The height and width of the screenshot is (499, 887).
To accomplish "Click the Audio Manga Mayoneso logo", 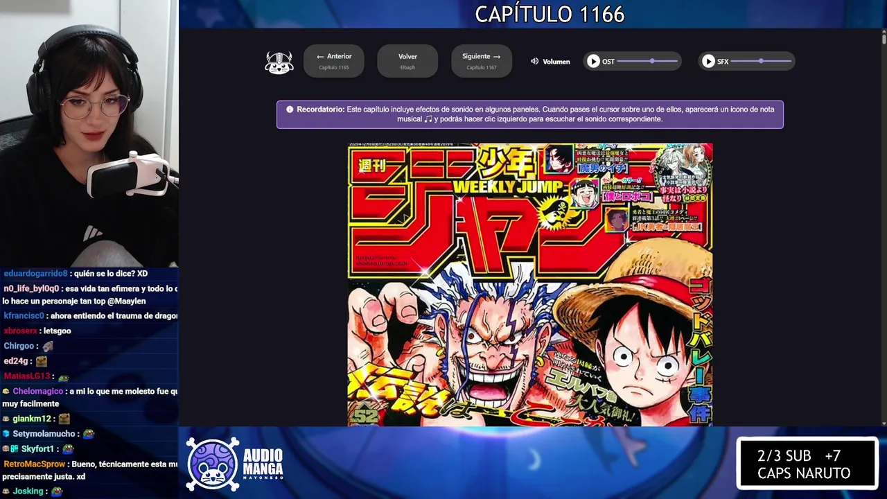I will (x=235, y=464).
